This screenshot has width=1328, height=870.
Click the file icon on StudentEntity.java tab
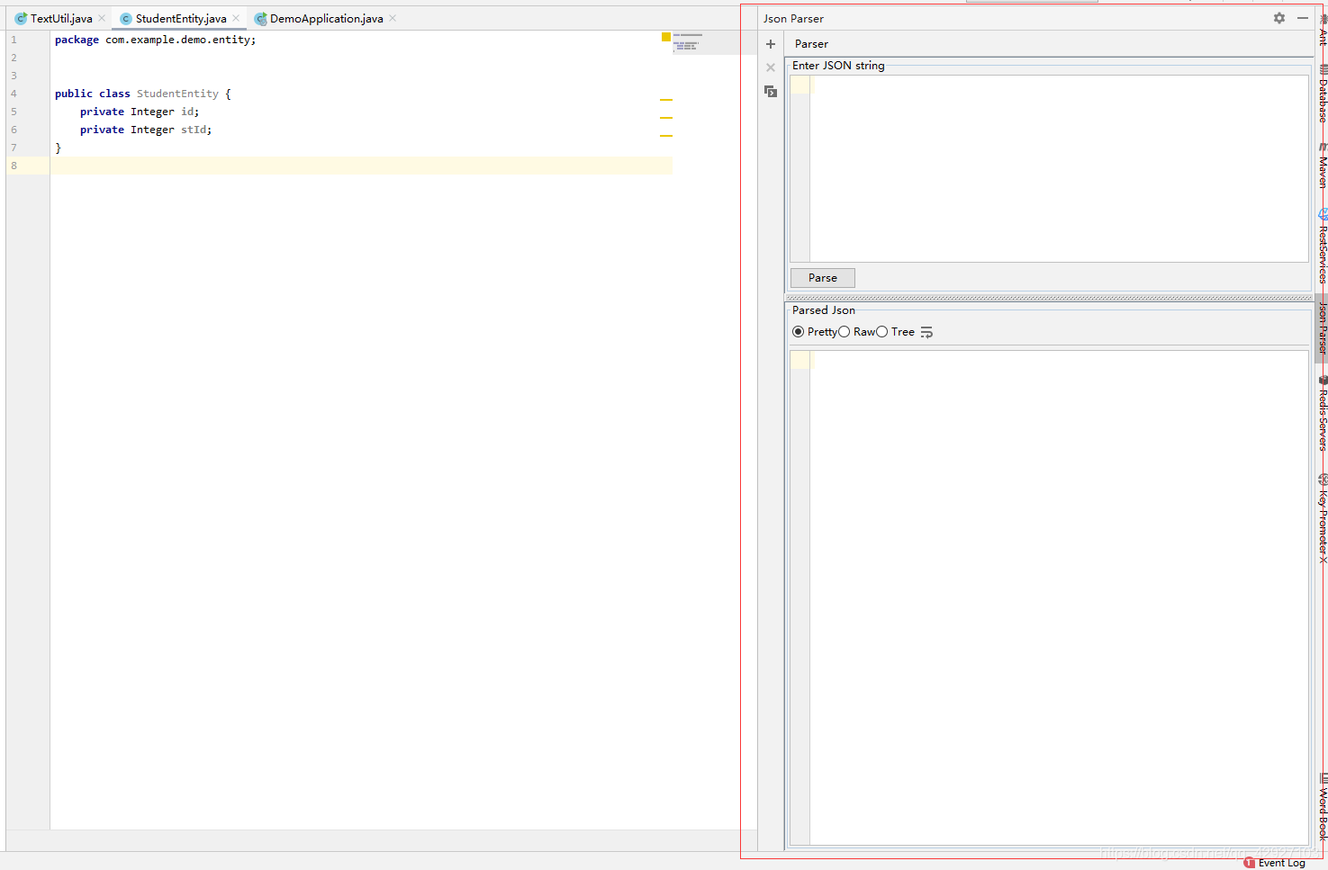coord(126,18)
